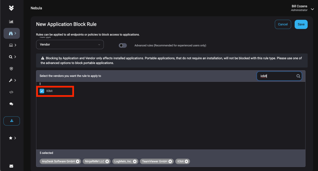The image size is (318, 171).
Task: Click the warning triangle icon in the notice
Action: [x=43, y=58]
